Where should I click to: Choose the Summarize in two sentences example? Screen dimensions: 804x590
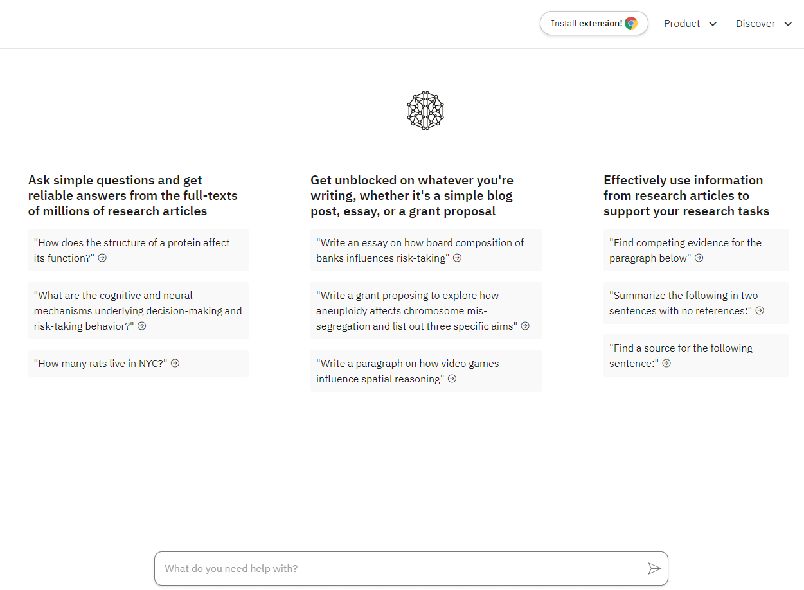[x=696, y=303]
